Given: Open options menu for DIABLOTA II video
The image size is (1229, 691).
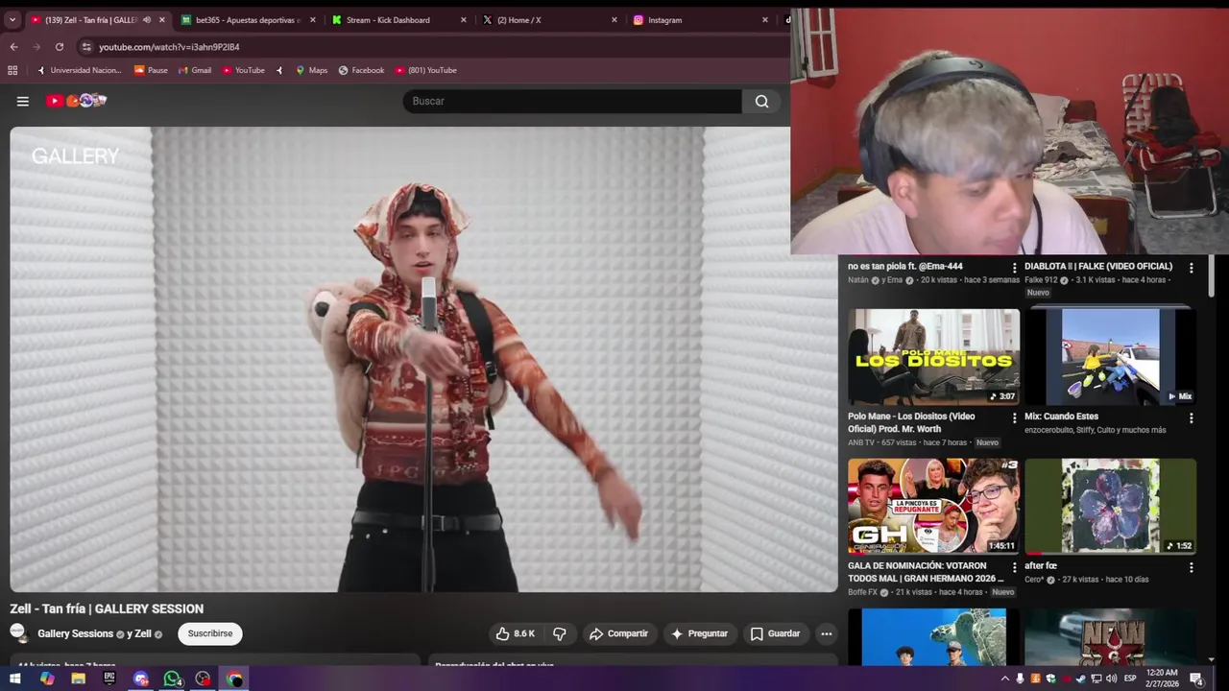Looking at the screenshot, I should pyautogui.click(x=1192, y=268).
